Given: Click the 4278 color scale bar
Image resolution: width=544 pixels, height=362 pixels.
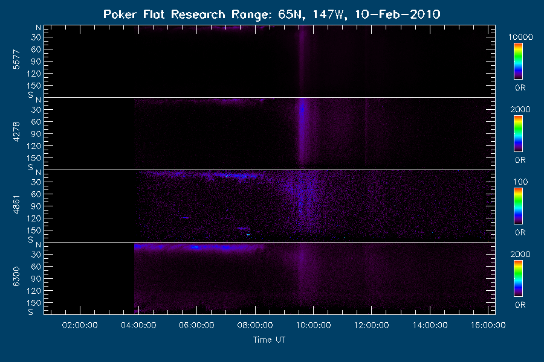Looking at the screenshot, I should pos(518,134).
